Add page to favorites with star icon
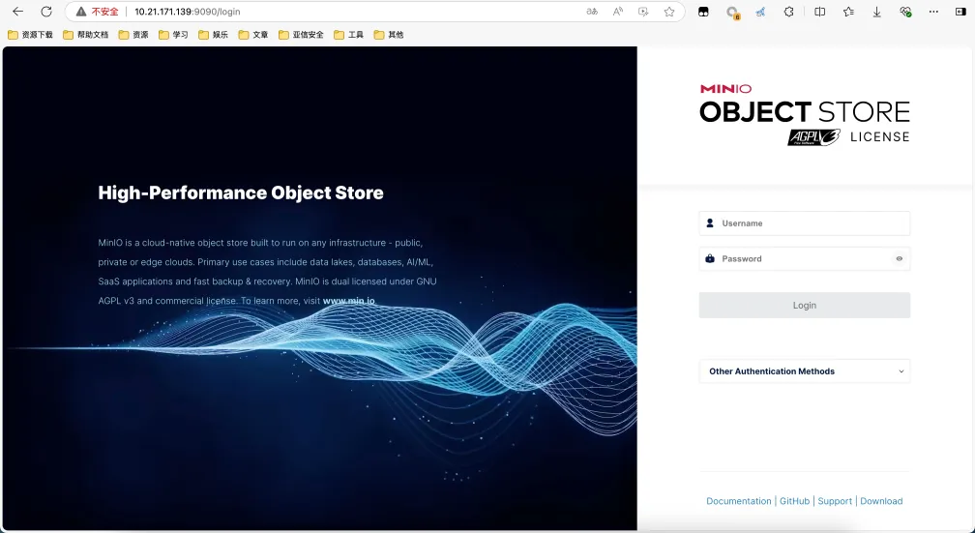The width and height of the screenshot is (975, 533). 669,12
